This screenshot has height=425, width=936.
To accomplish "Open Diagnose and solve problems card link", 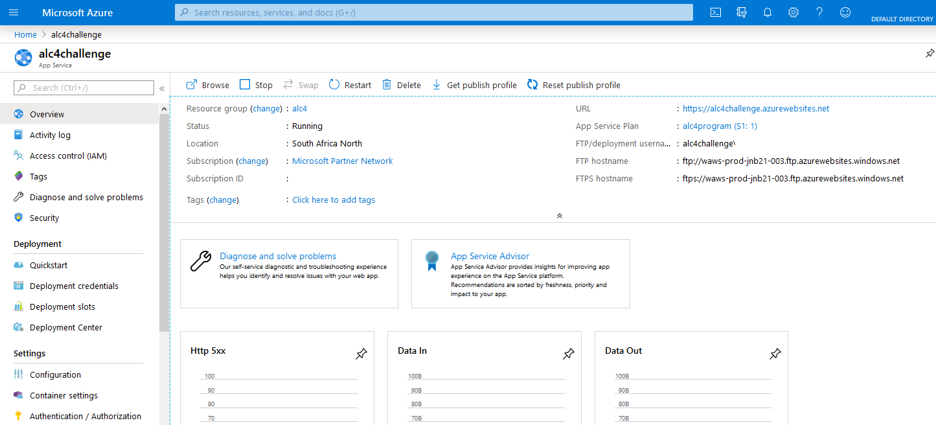I will [x=278, y=256].
